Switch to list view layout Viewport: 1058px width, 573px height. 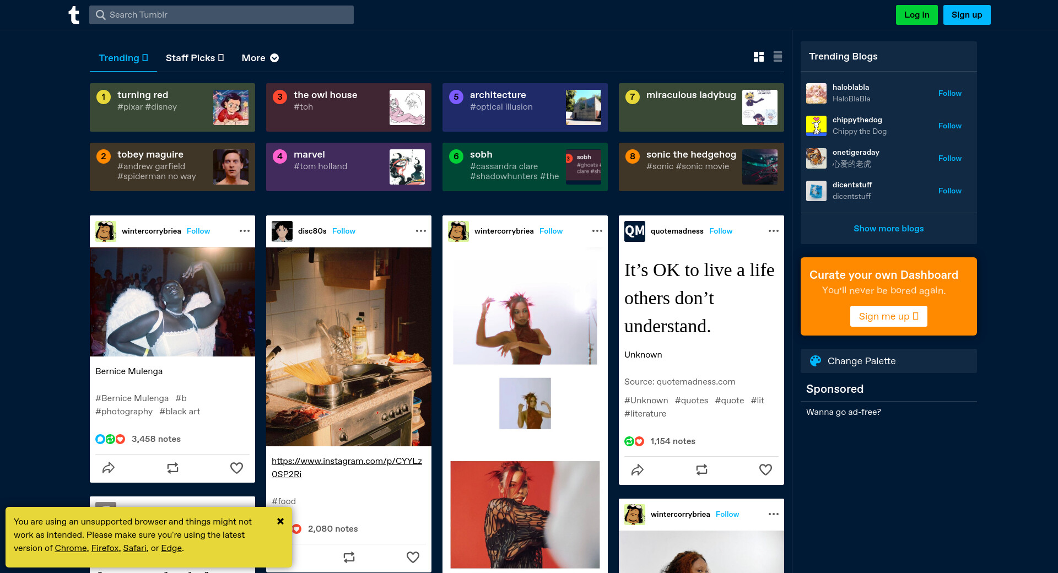pos(778,57)
